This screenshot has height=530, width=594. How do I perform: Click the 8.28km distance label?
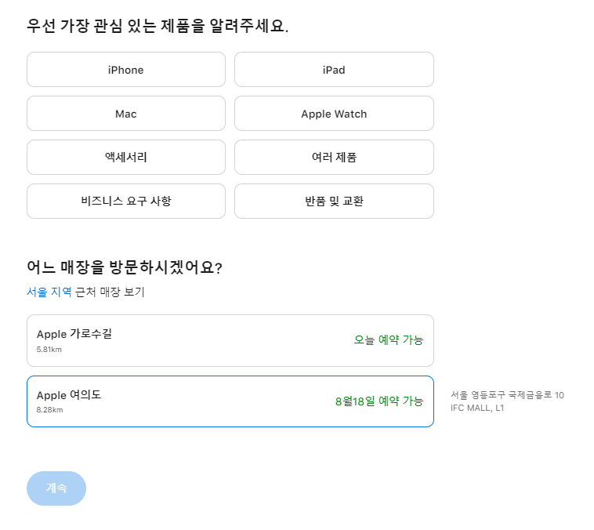click(49, 410)
